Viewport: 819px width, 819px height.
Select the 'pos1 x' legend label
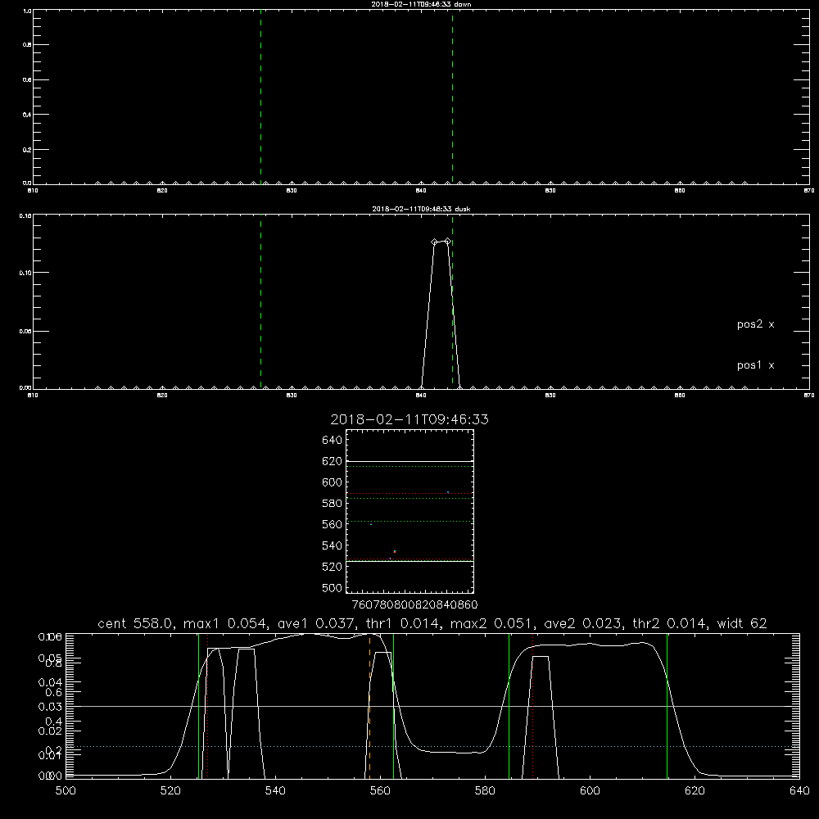pos(755,365)
